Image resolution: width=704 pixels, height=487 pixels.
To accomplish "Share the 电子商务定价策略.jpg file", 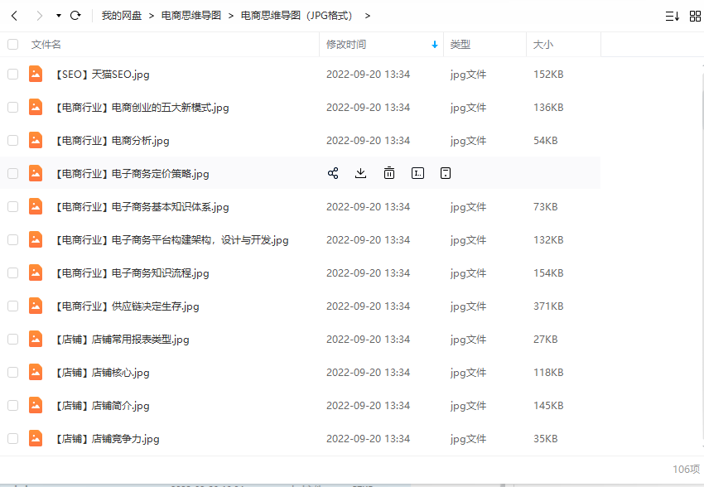I will [333, 173].
